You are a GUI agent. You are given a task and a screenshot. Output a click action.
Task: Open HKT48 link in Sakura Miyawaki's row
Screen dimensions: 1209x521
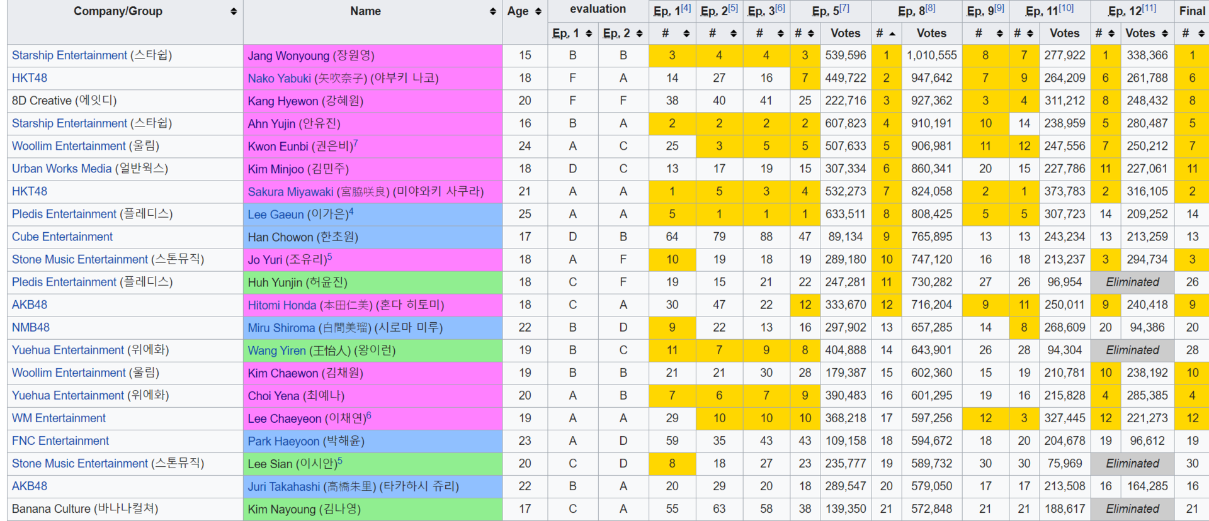[x=30, y=191]
